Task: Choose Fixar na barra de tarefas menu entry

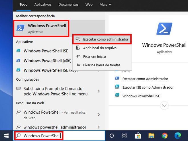Action: (102, 65)
